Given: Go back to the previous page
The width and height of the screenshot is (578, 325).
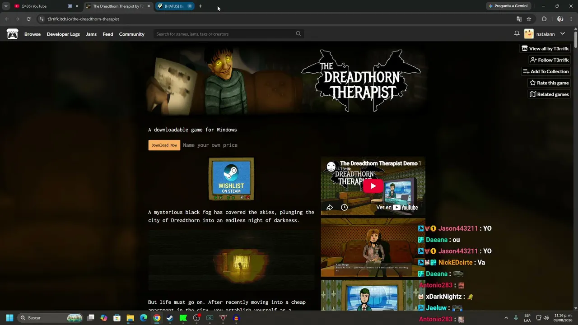Looking at the screenshot, I should coord(7,19).
